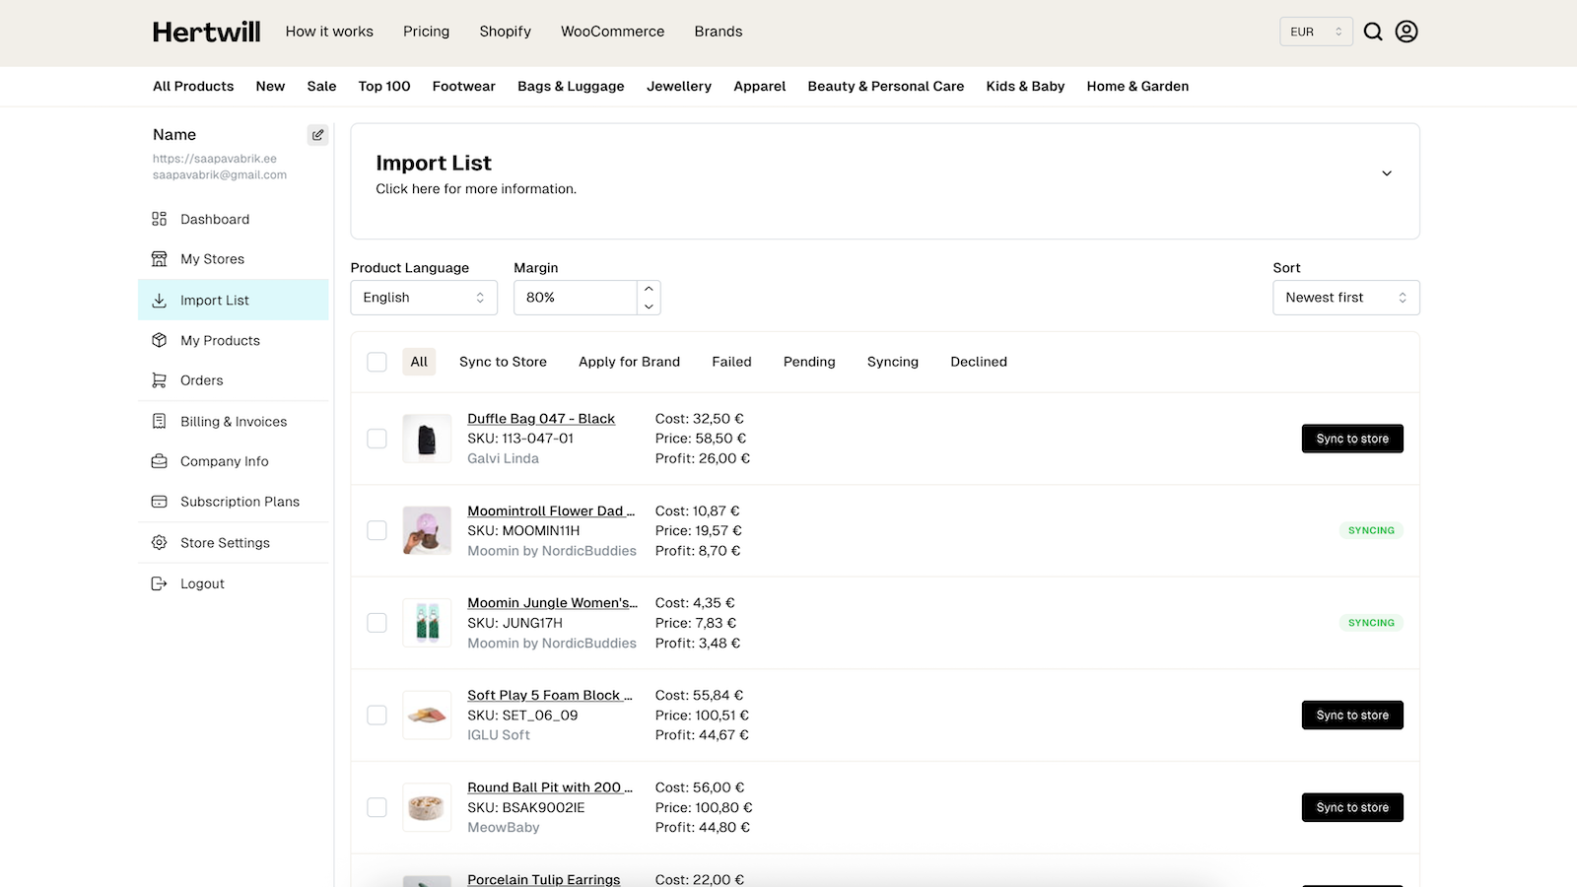Screen dimensions: 1577x887
Task: Select the Moomin Jungle Women's checkbox
Action: click(x=377, y=623)
